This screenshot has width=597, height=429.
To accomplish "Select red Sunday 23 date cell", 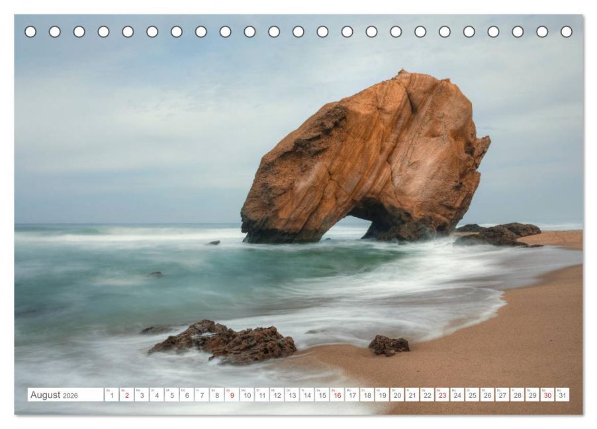I will point(441,395).
